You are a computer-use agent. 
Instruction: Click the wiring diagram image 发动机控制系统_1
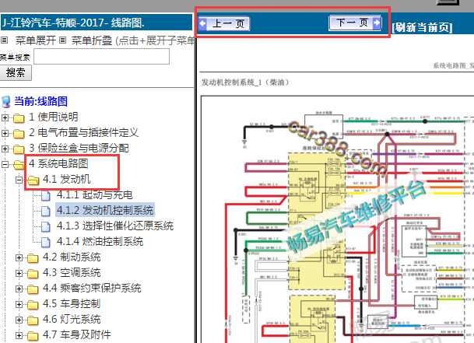pyautogui.click(x=337, y=219)
